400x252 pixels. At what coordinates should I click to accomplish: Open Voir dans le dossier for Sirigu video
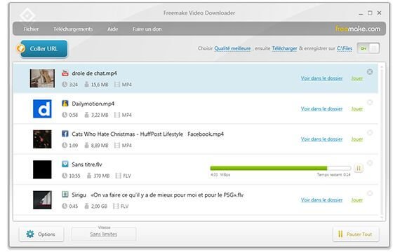point(321,199)
